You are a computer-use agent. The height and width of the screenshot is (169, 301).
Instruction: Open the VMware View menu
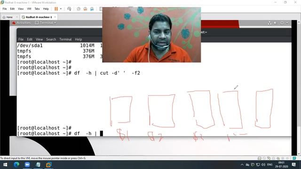tap(21, 9)
